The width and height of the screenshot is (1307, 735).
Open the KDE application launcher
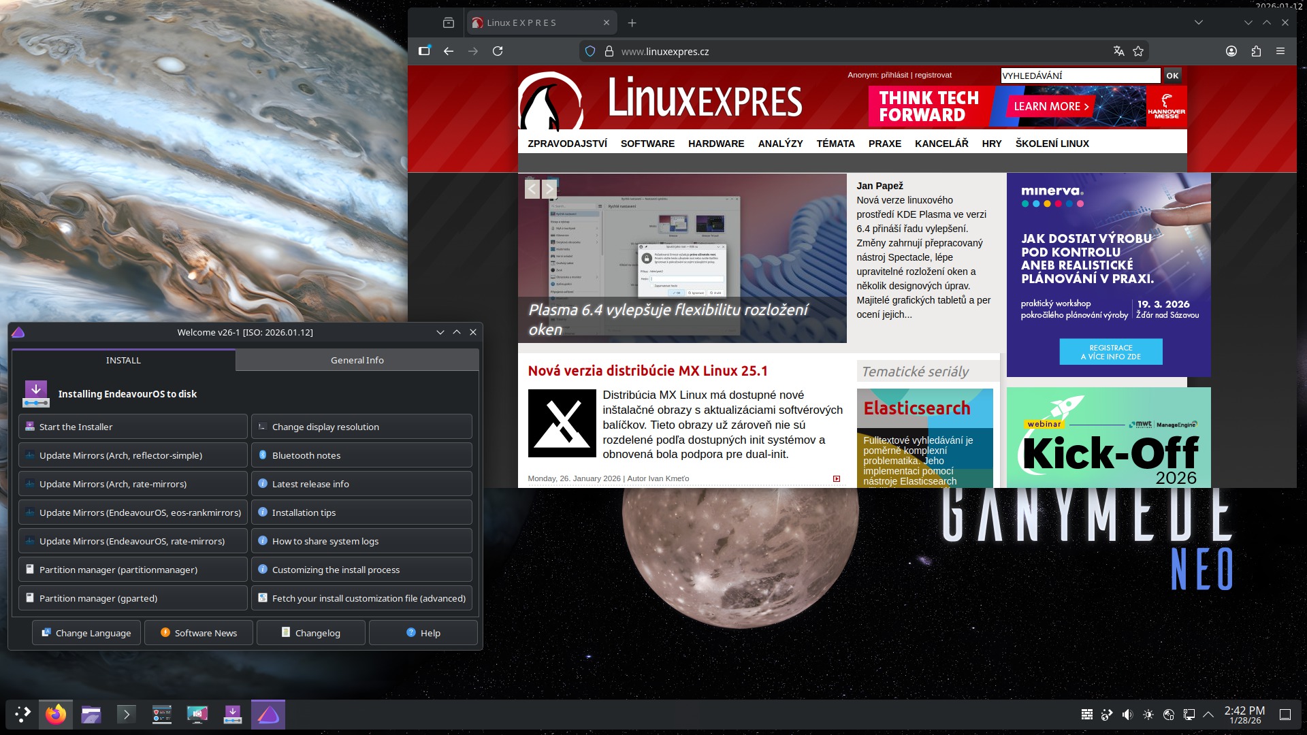(x=22, y=715)
